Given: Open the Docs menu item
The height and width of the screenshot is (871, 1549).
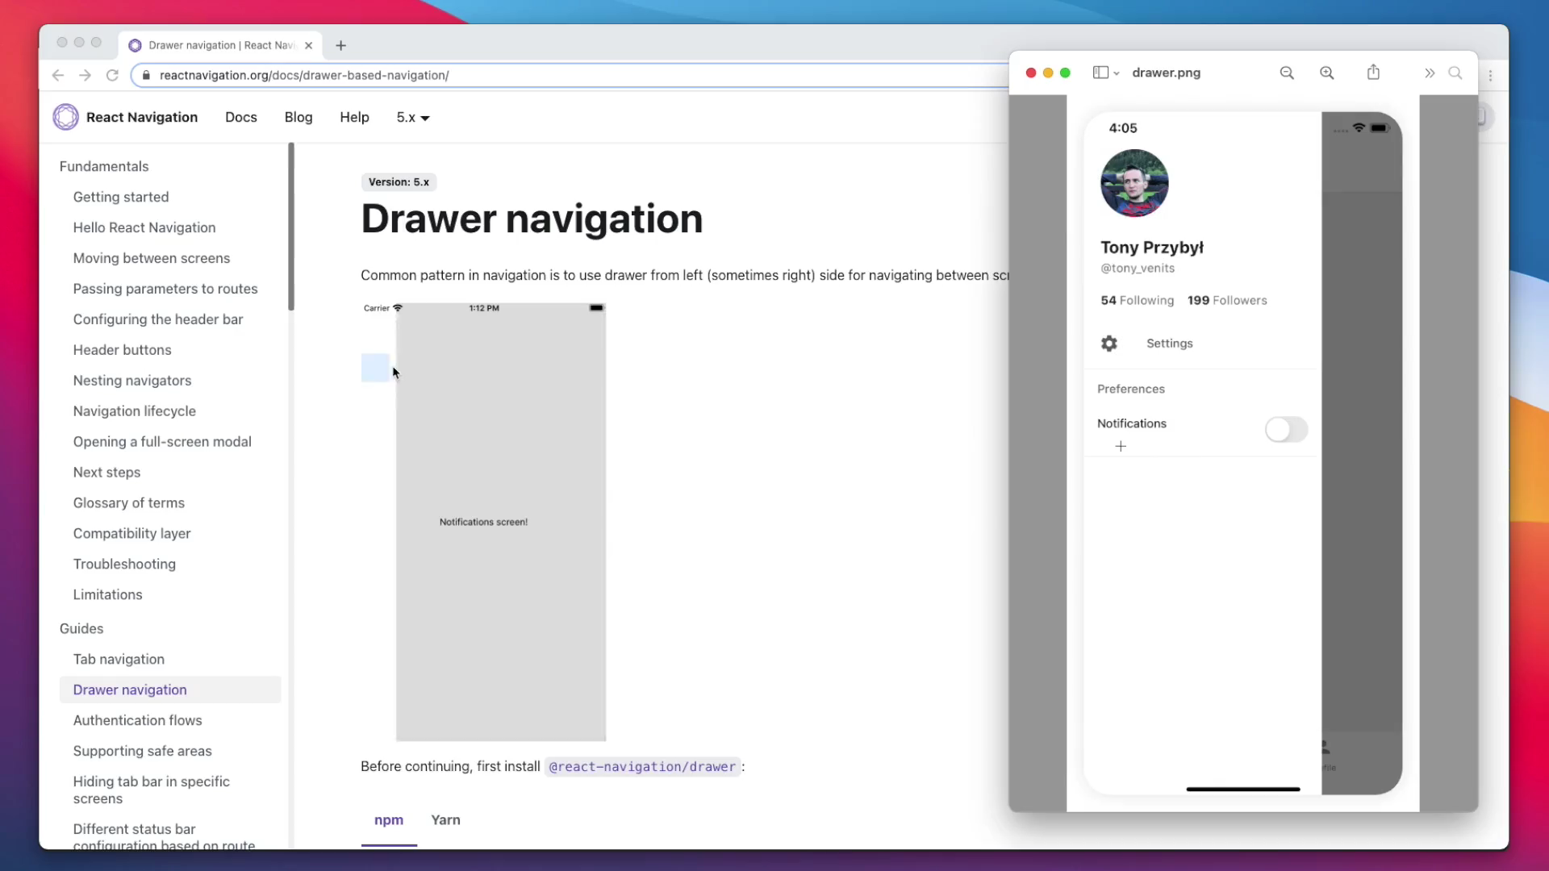Looking at the screenshot, I should point(241,117).
